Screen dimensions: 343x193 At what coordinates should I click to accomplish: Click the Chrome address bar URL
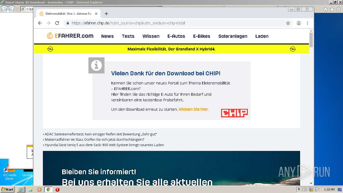(128, 23)
